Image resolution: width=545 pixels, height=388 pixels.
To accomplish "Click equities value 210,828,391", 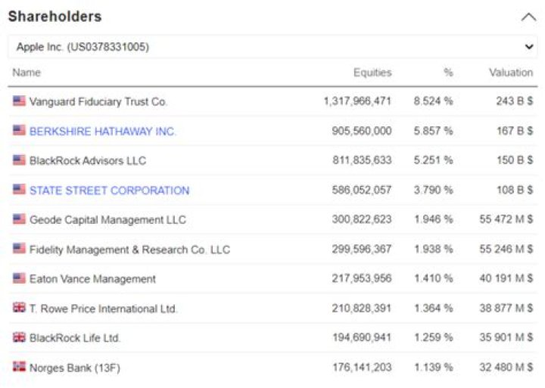I will click(x=362, y=308).
